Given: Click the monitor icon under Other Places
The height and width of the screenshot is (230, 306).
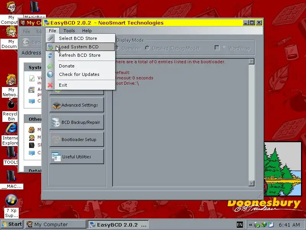Looking at the screenshot, I should coord(32,153).
